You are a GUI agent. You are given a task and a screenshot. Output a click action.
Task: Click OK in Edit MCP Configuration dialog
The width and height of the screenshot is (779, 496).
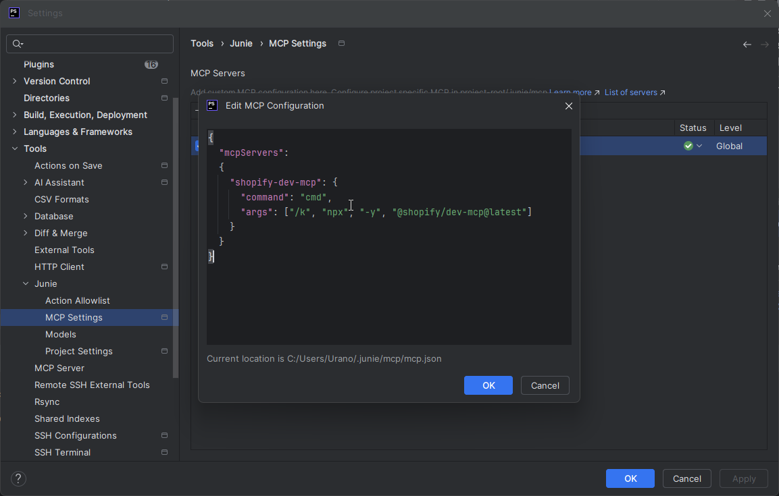(488, 385)
